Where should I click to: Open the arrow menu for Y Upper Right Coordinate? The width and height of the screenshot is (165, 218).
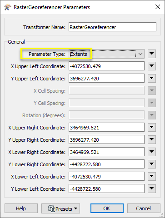(152, 139)
